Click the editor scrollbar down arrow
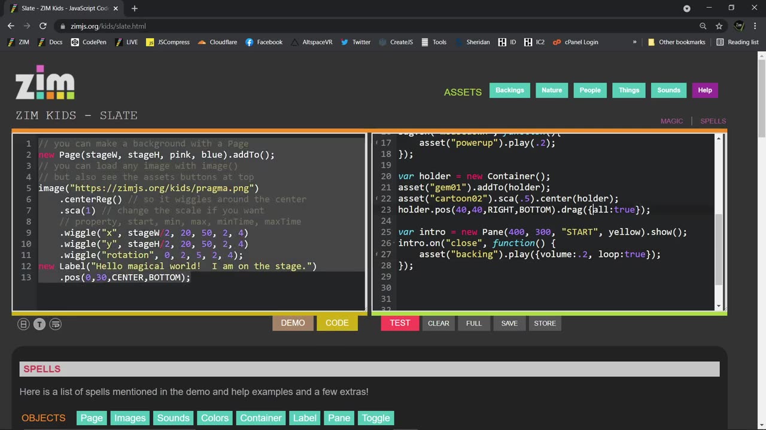The height and width of the screenshot is (430, 766). (719, 306)
